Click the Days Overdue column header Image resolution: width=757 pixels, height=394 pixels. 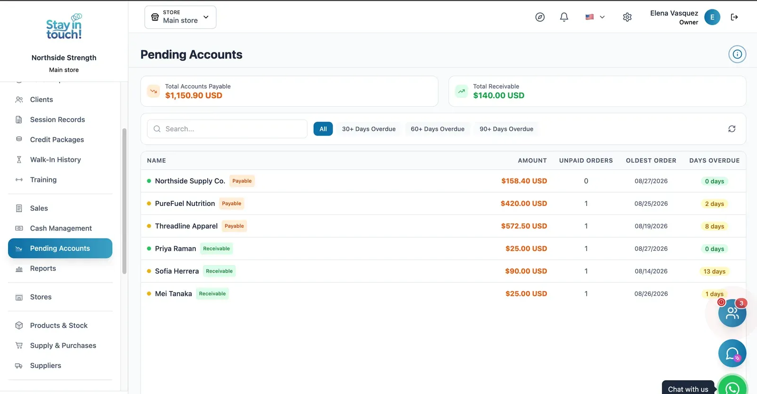[714, 161]
